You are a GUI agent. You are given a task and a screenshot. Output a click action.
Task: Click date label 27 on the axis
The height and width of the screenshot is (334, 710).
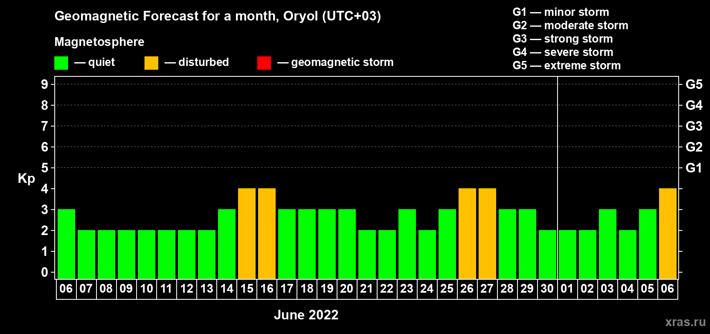pos(487,288)
